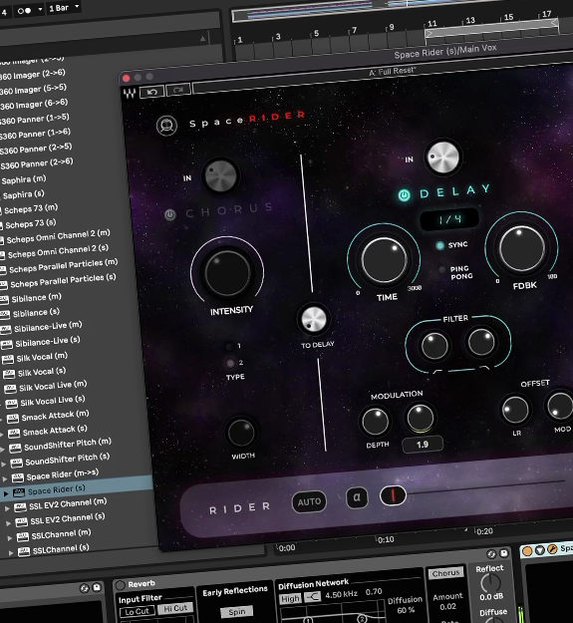Click hot-swap icon above the Reflect knob
573x623 pixels.
(x=491, y=554)
